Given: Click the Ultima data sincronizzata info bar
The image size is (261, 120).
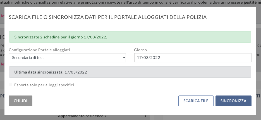Looking at the screenshot, I should [130, 72].
